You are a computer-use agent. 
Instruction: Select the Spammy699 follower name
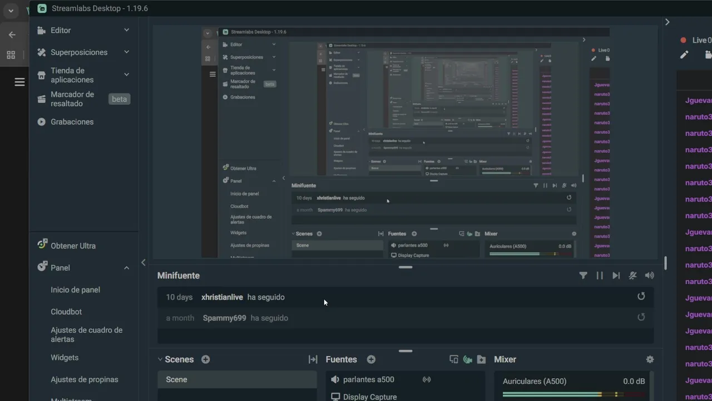(x=224, y=318)
